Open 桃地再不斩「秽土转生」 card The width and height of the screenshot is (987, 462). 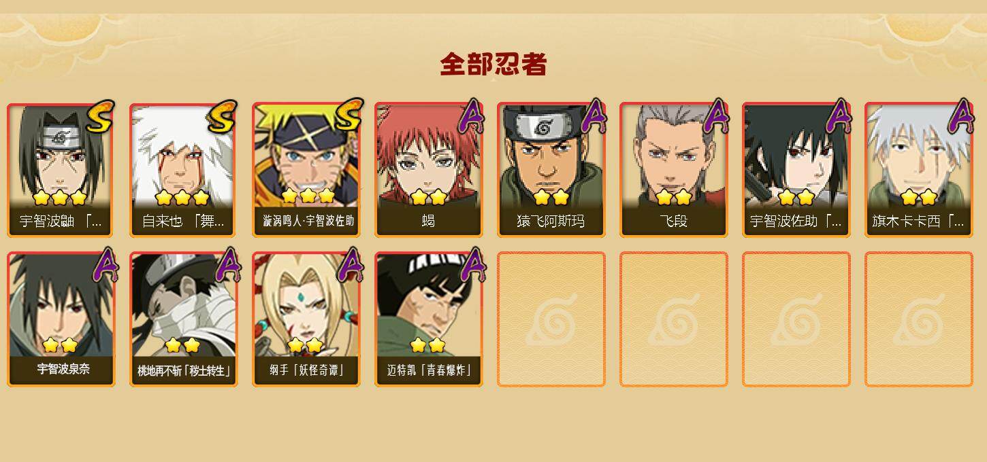pyautogui.click(x=184, y=319)
